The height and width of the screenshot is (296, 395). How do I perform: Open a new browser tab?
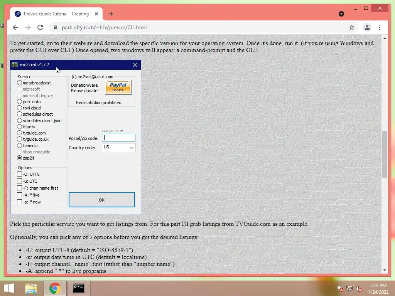point(111,14)
